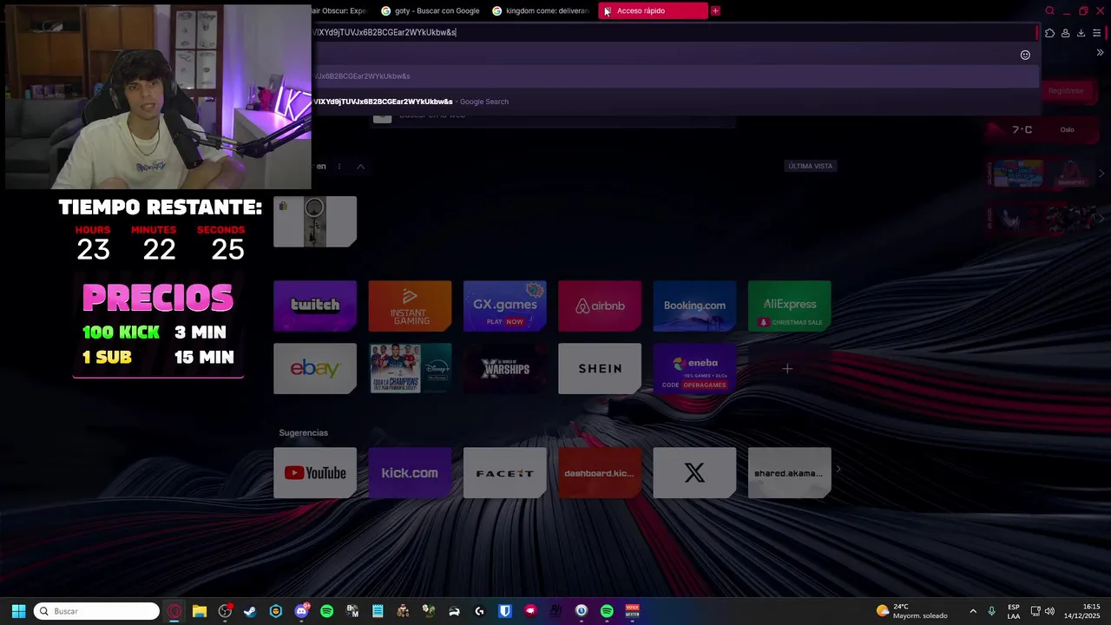Open the Booking.com speed dial tile
1111x625 pixels.
tap(694, 306)
